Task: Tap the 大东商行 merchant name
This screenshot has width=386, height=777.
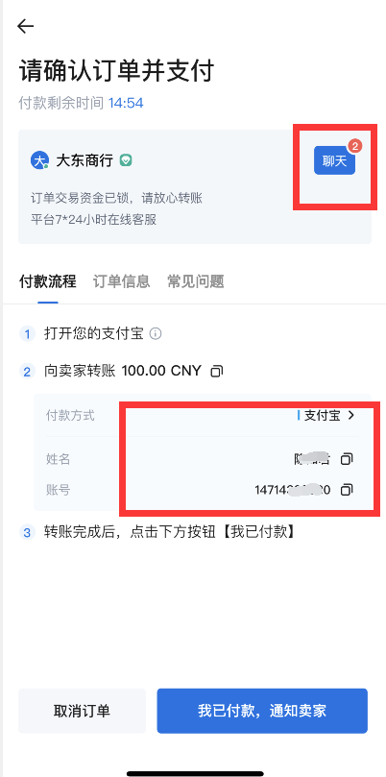Action: pyautogui.click(x=84, y=160)
